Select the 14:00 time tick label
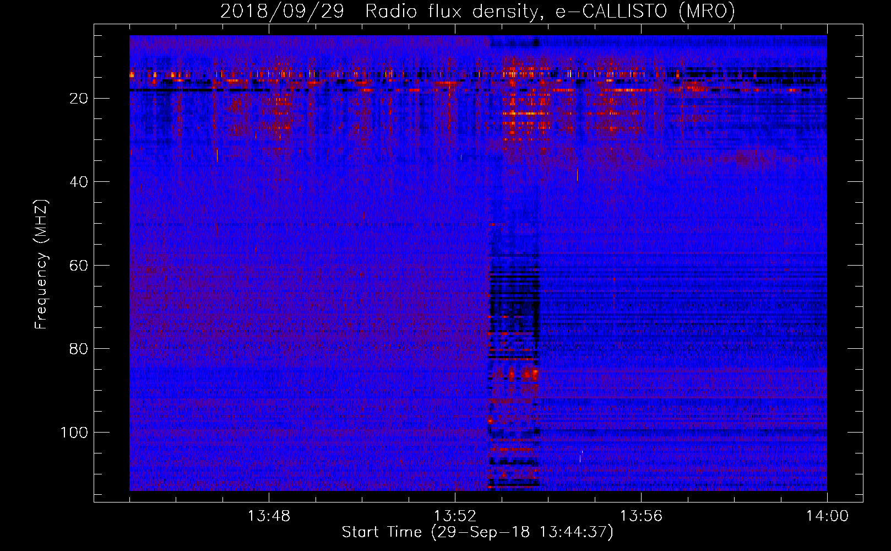 [827, 516]
